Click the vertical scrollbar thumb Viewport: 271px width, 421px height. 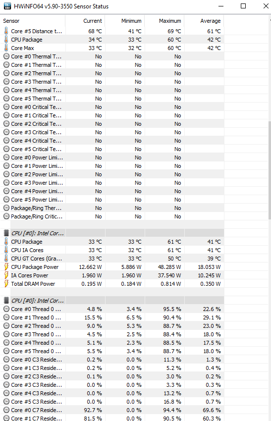click(270, 170)
